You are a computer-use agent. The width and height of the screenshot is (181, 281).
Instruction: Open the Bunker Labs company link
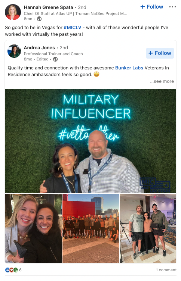coord(129,68)
